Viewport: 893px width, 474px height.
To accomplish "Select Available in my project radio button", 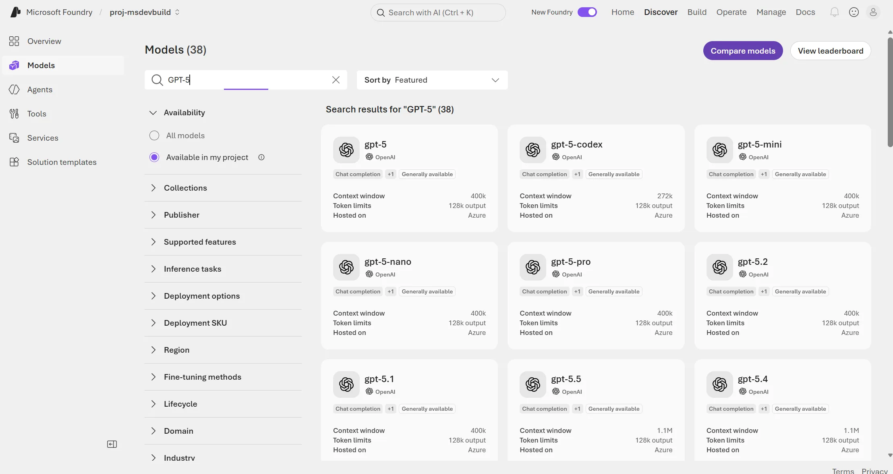I will tap(154, 157).
